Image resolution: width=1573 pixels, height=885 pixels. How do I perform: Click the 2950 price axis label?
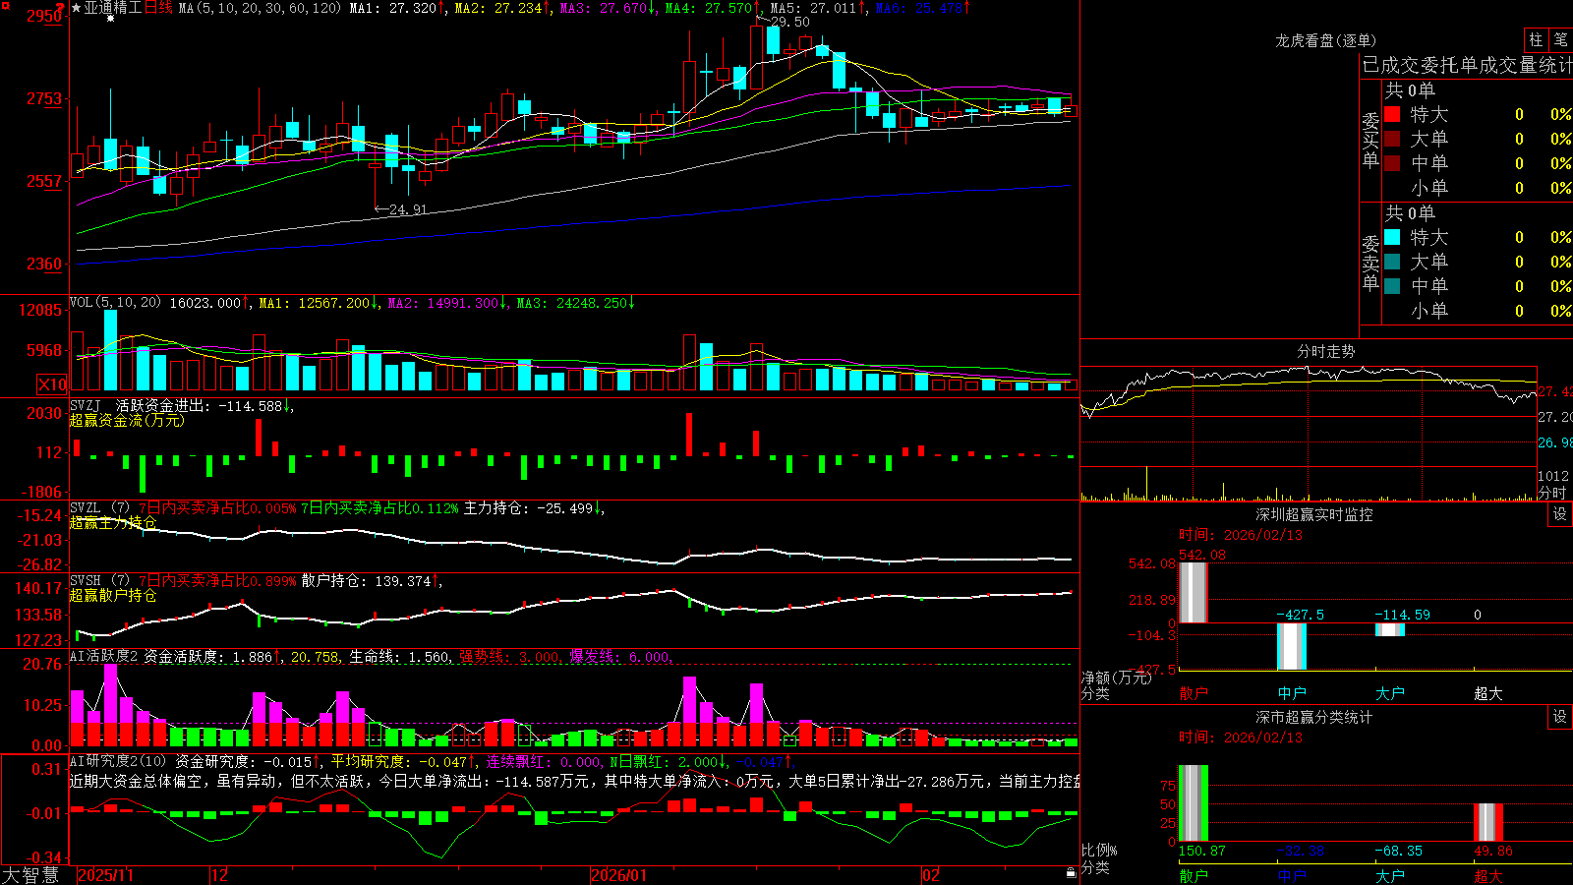click(x=44, y=16)
